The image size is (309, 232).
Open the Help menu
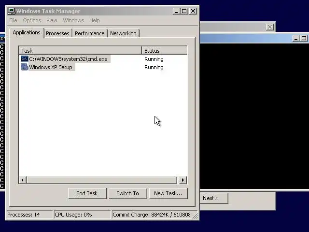pos(95,20)
